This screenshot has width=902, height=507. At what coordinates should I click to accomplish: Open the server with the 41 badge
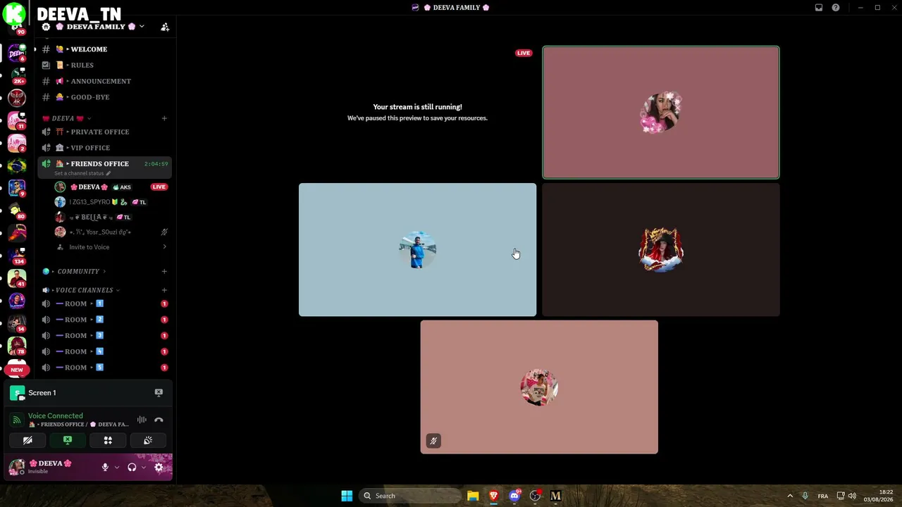(17, 278)
